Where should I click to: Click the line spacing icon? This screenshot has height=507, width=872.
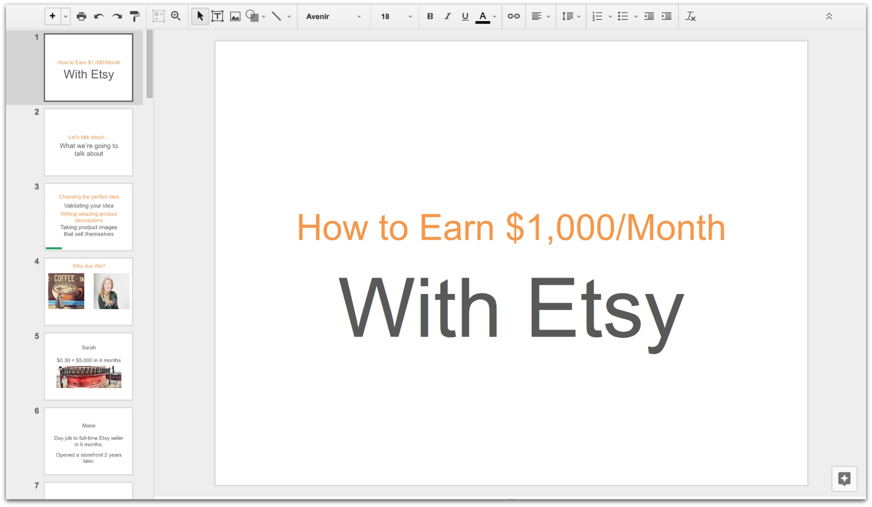(567, 16)
